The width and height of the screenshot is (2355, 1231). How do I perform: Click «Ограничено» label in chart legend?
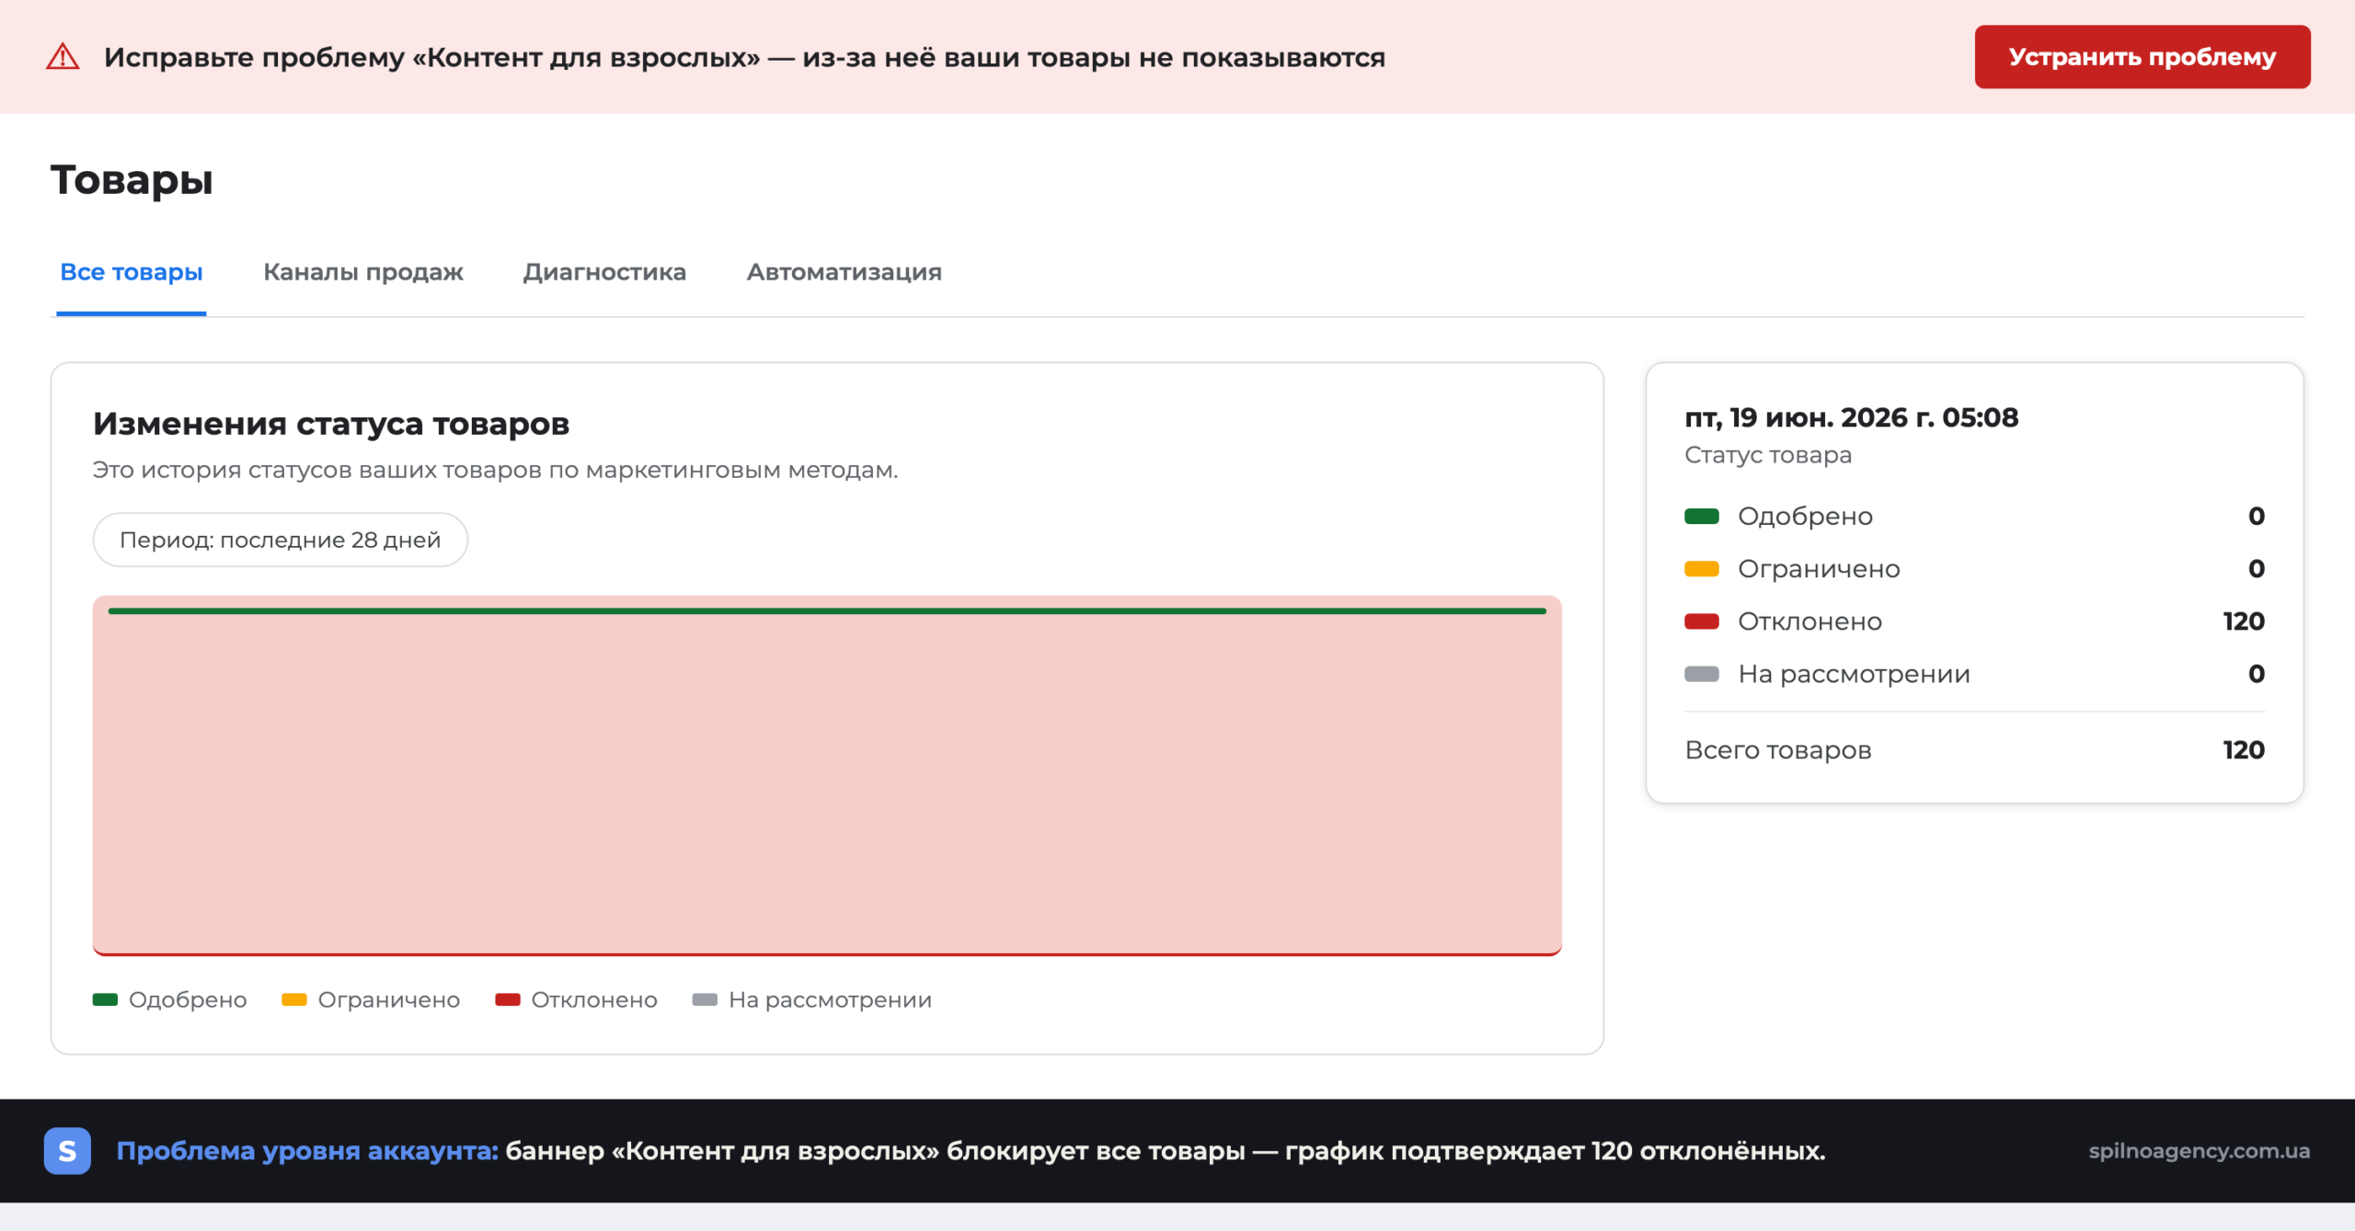(388, 999)
